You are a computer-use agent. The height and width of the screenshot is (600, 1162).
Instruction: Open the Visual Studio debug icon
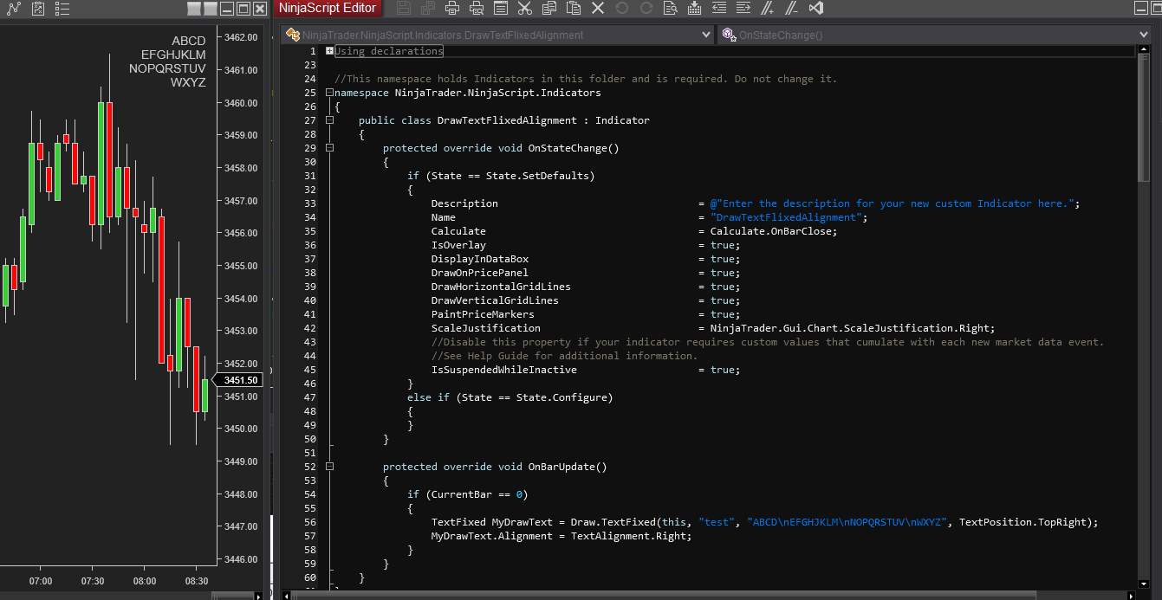815,9
